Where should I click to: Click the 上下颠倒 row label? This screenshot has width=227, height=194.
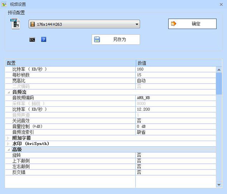[x=21, y=161]
